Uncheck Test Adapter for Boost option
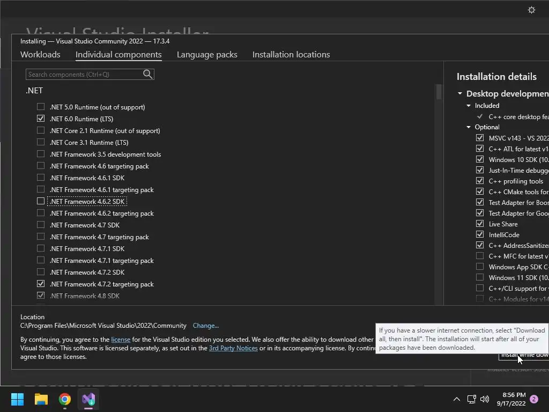 (x=480, y=202)
